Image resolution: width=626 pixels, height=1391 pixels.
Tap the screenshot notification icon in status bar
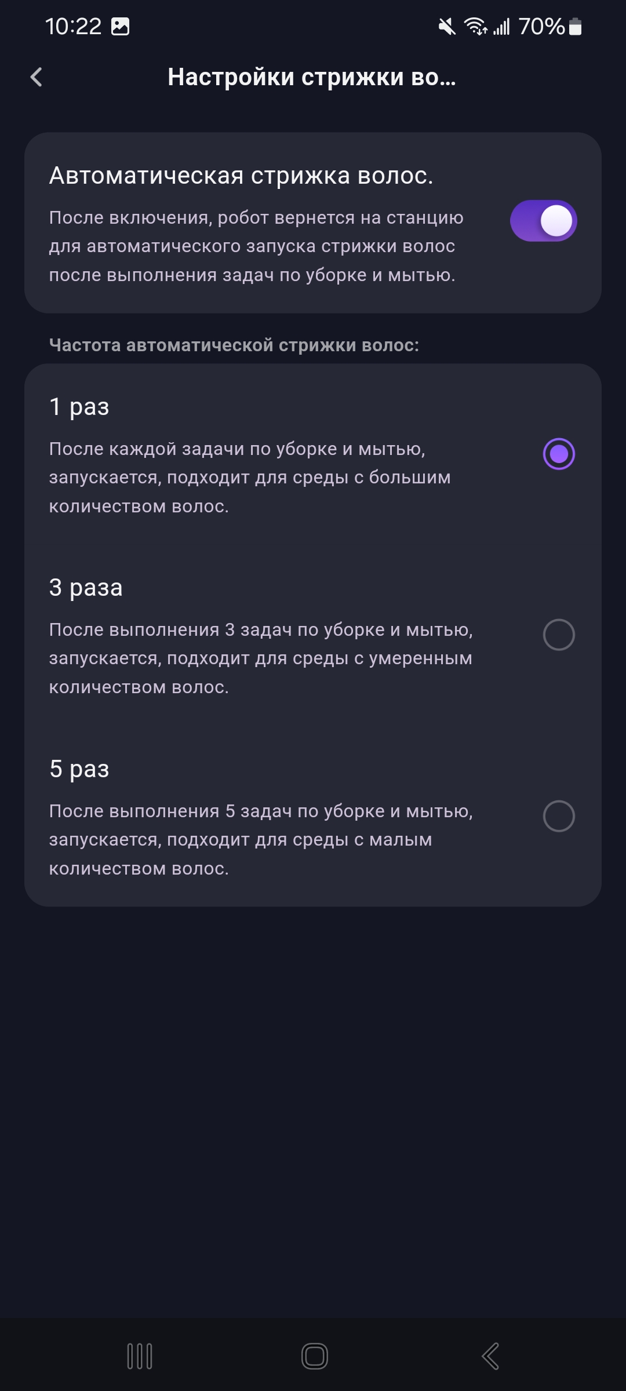pos(120,27)
